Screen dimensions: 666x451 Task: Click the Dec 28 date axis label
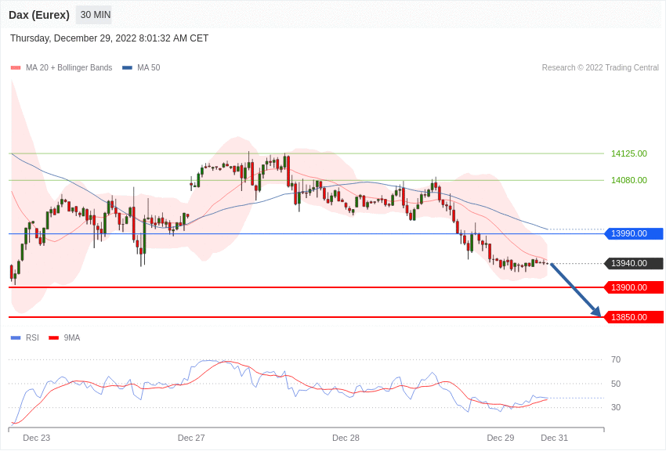[346, 438]
